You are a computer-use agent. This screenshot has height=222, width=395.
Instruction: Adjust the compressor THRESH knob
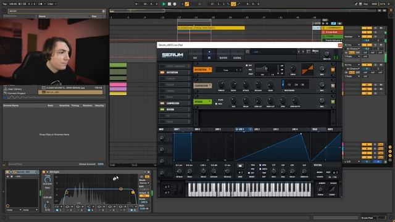pos(221,84)
